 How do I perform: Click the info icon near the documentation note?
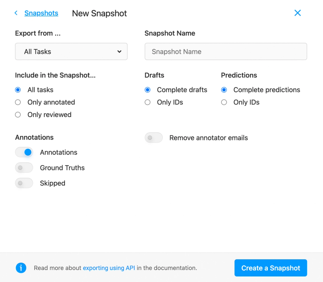tap(21, 268)
